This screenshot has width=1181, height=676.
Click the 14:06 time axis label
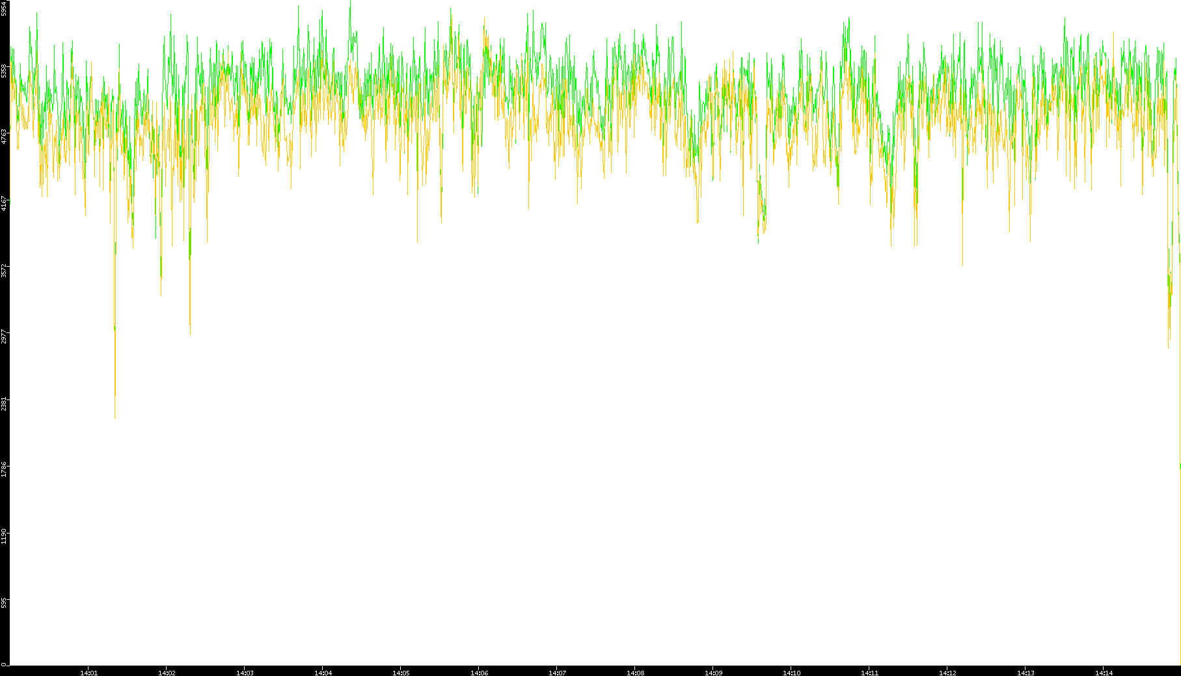(x=479, y=673)
